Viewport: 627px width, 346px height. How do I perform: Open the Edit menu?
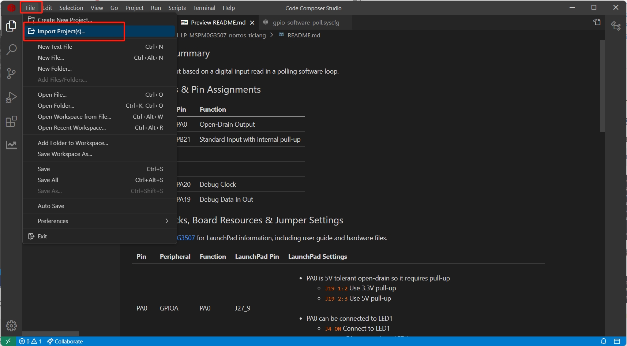coord(47,8)
